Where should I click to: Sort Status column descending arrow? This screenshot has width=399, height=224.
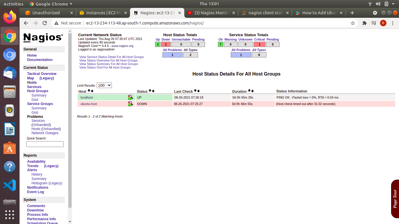[x=153, y=91]
